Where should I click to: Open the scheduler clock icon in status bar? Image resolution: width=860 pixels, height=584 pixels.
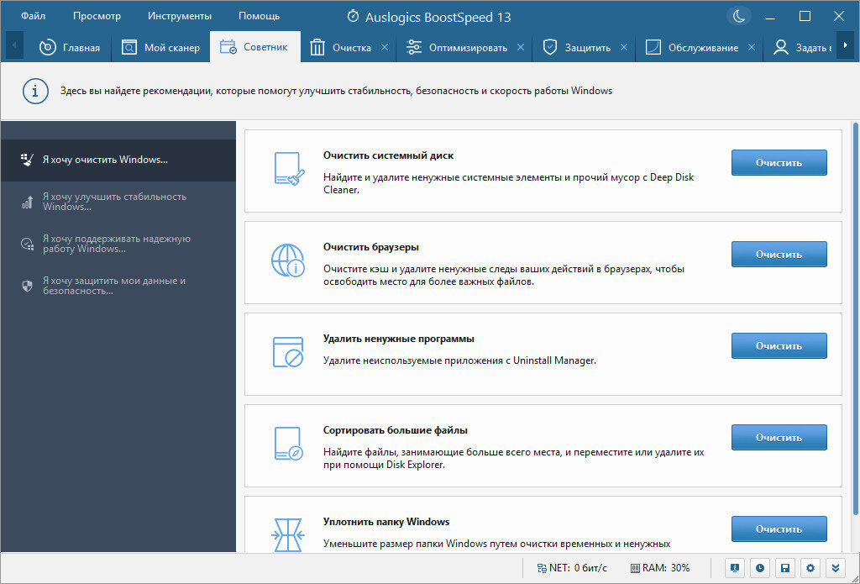[x=759, y=568]
